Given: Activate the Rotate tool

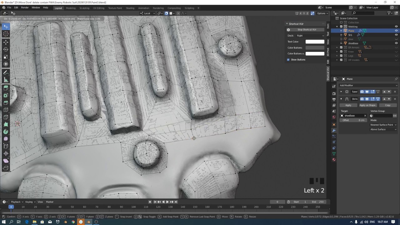Looking at the screenshot, I should [x=6, y=49].
